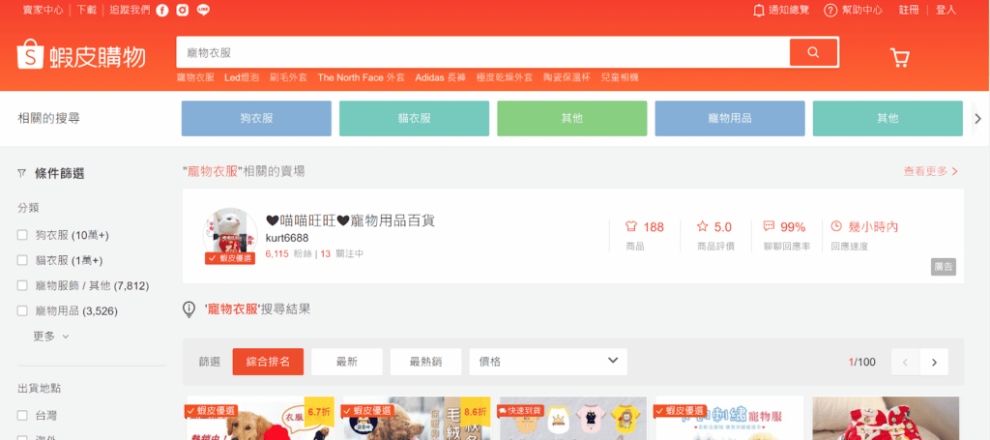Select the blue 狗衣服 related search tile
990x440 pixels.
[256, 118]
